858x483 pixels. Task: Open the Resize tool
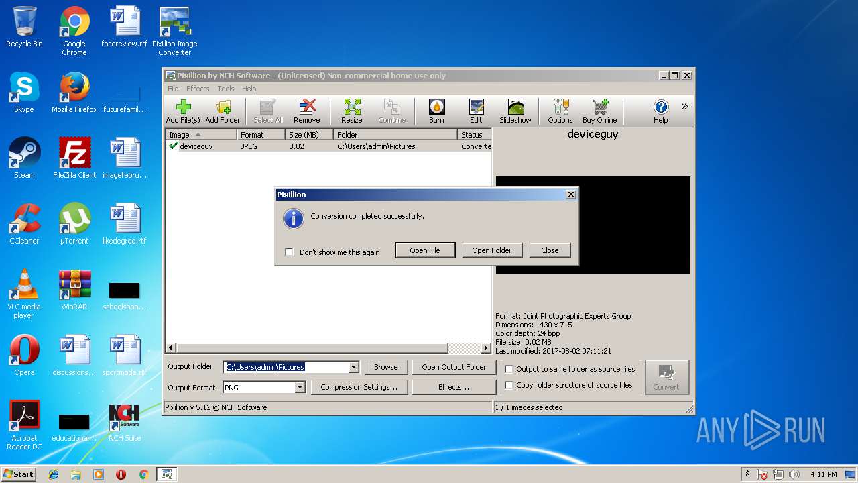coord(352,111)
